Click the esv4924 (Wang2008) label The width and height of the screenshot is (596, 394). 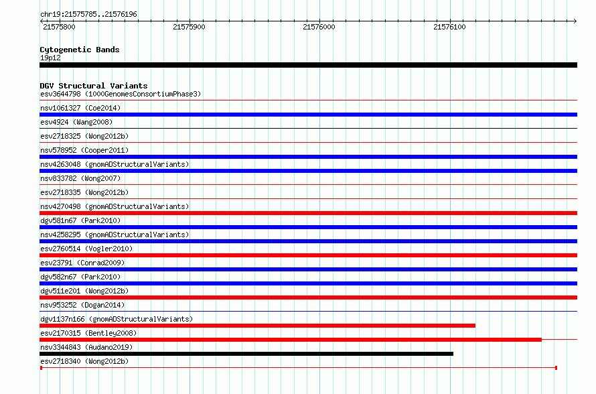click(x=76, y=122)
